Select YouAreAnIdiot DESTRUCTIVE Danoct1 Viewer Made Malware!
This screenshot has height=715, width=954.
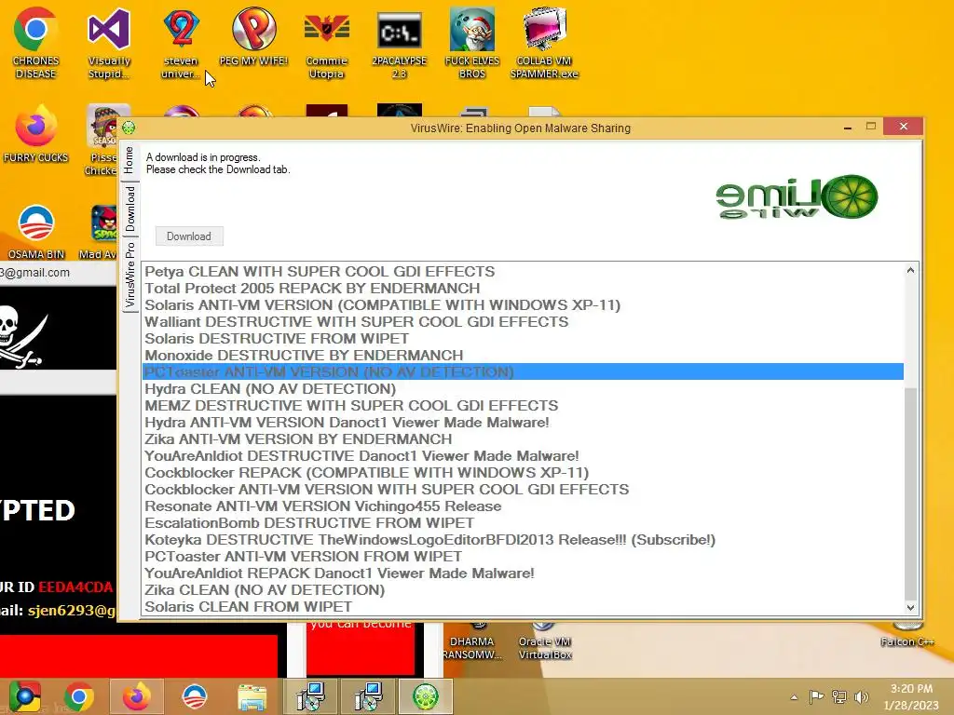(x=523, y=456)
